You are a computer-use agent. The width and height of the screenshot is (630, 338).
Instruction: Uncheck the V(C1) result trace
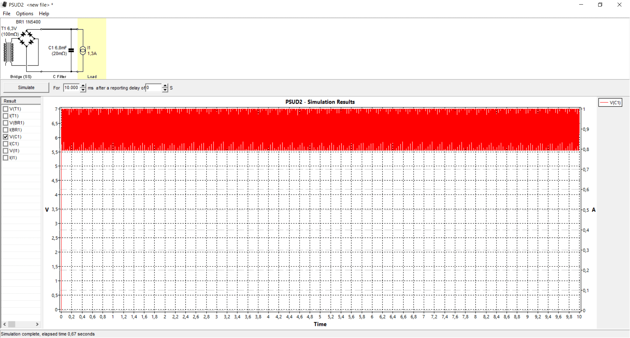point(6,137)
